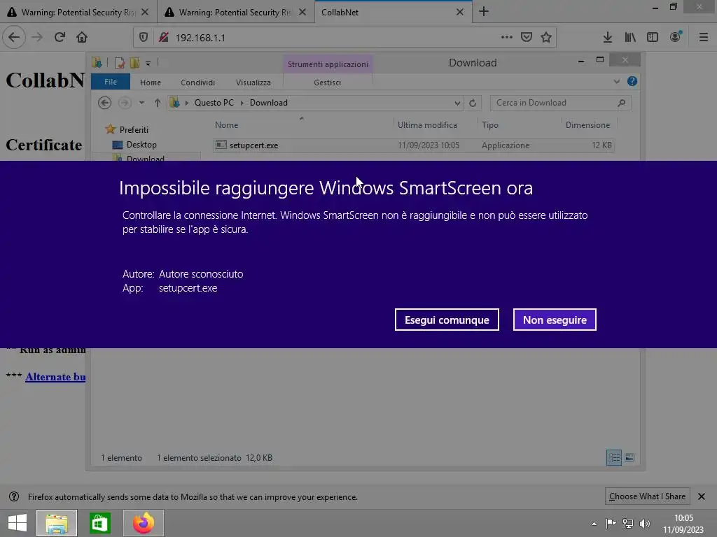Click Choose What I Share button
717x537 pixels.
click(x=647, y=496)
